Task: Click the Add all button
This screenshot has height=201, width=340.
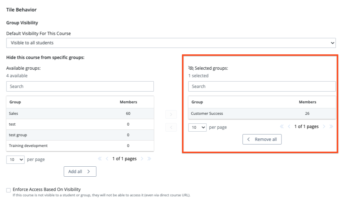Action: click(x=80, y=172)
